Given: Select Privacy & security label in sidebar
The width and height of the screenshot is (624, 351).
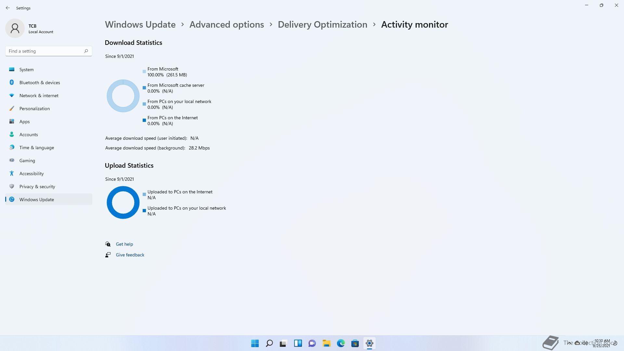Looking at the screenshot, I should coord(37,187).
